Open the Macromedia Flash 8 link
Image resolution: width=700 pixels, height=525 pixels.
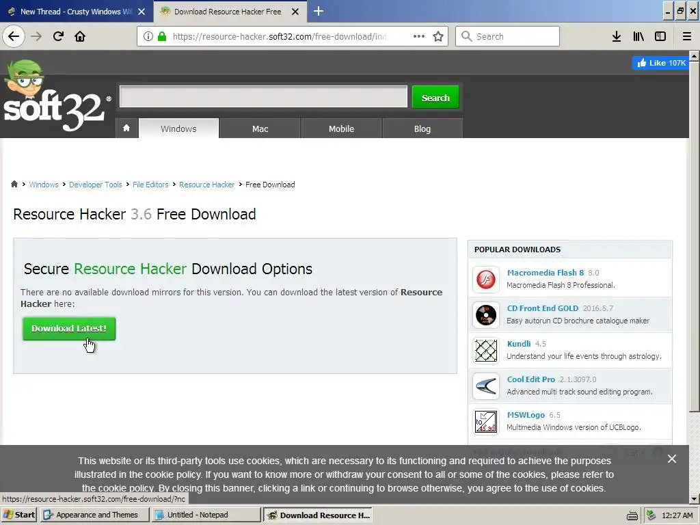click(x=546, y=273)
